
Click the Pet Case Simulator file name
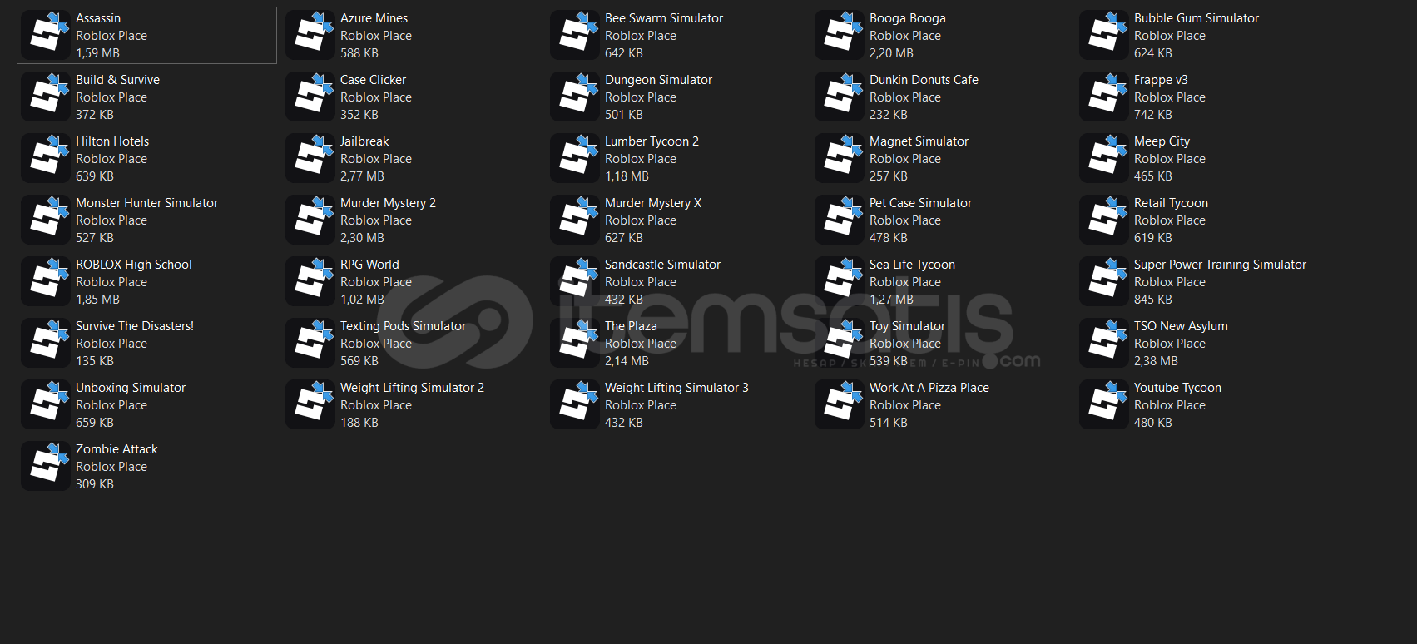click(x=920, y=203)
